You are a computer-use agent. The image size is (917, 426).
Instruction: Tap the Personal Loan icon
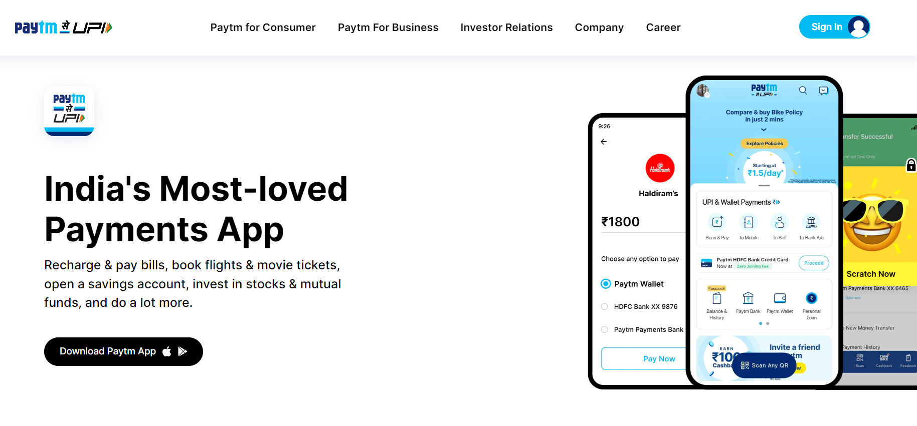tap(811, 298)
